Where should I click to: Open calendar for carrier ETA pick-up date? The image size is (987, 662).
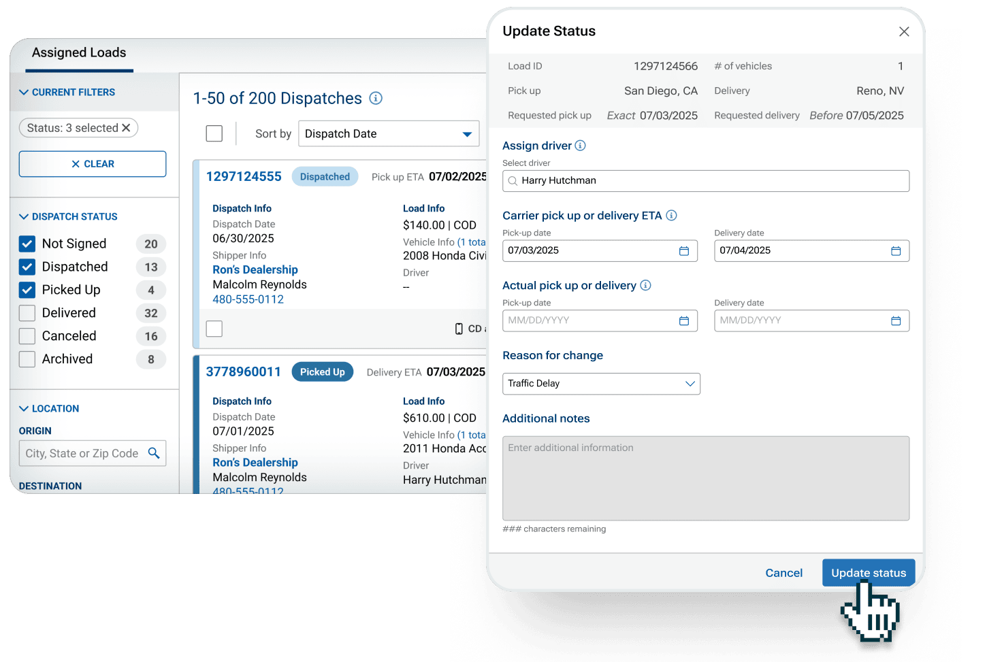click(x=683, y=251)
